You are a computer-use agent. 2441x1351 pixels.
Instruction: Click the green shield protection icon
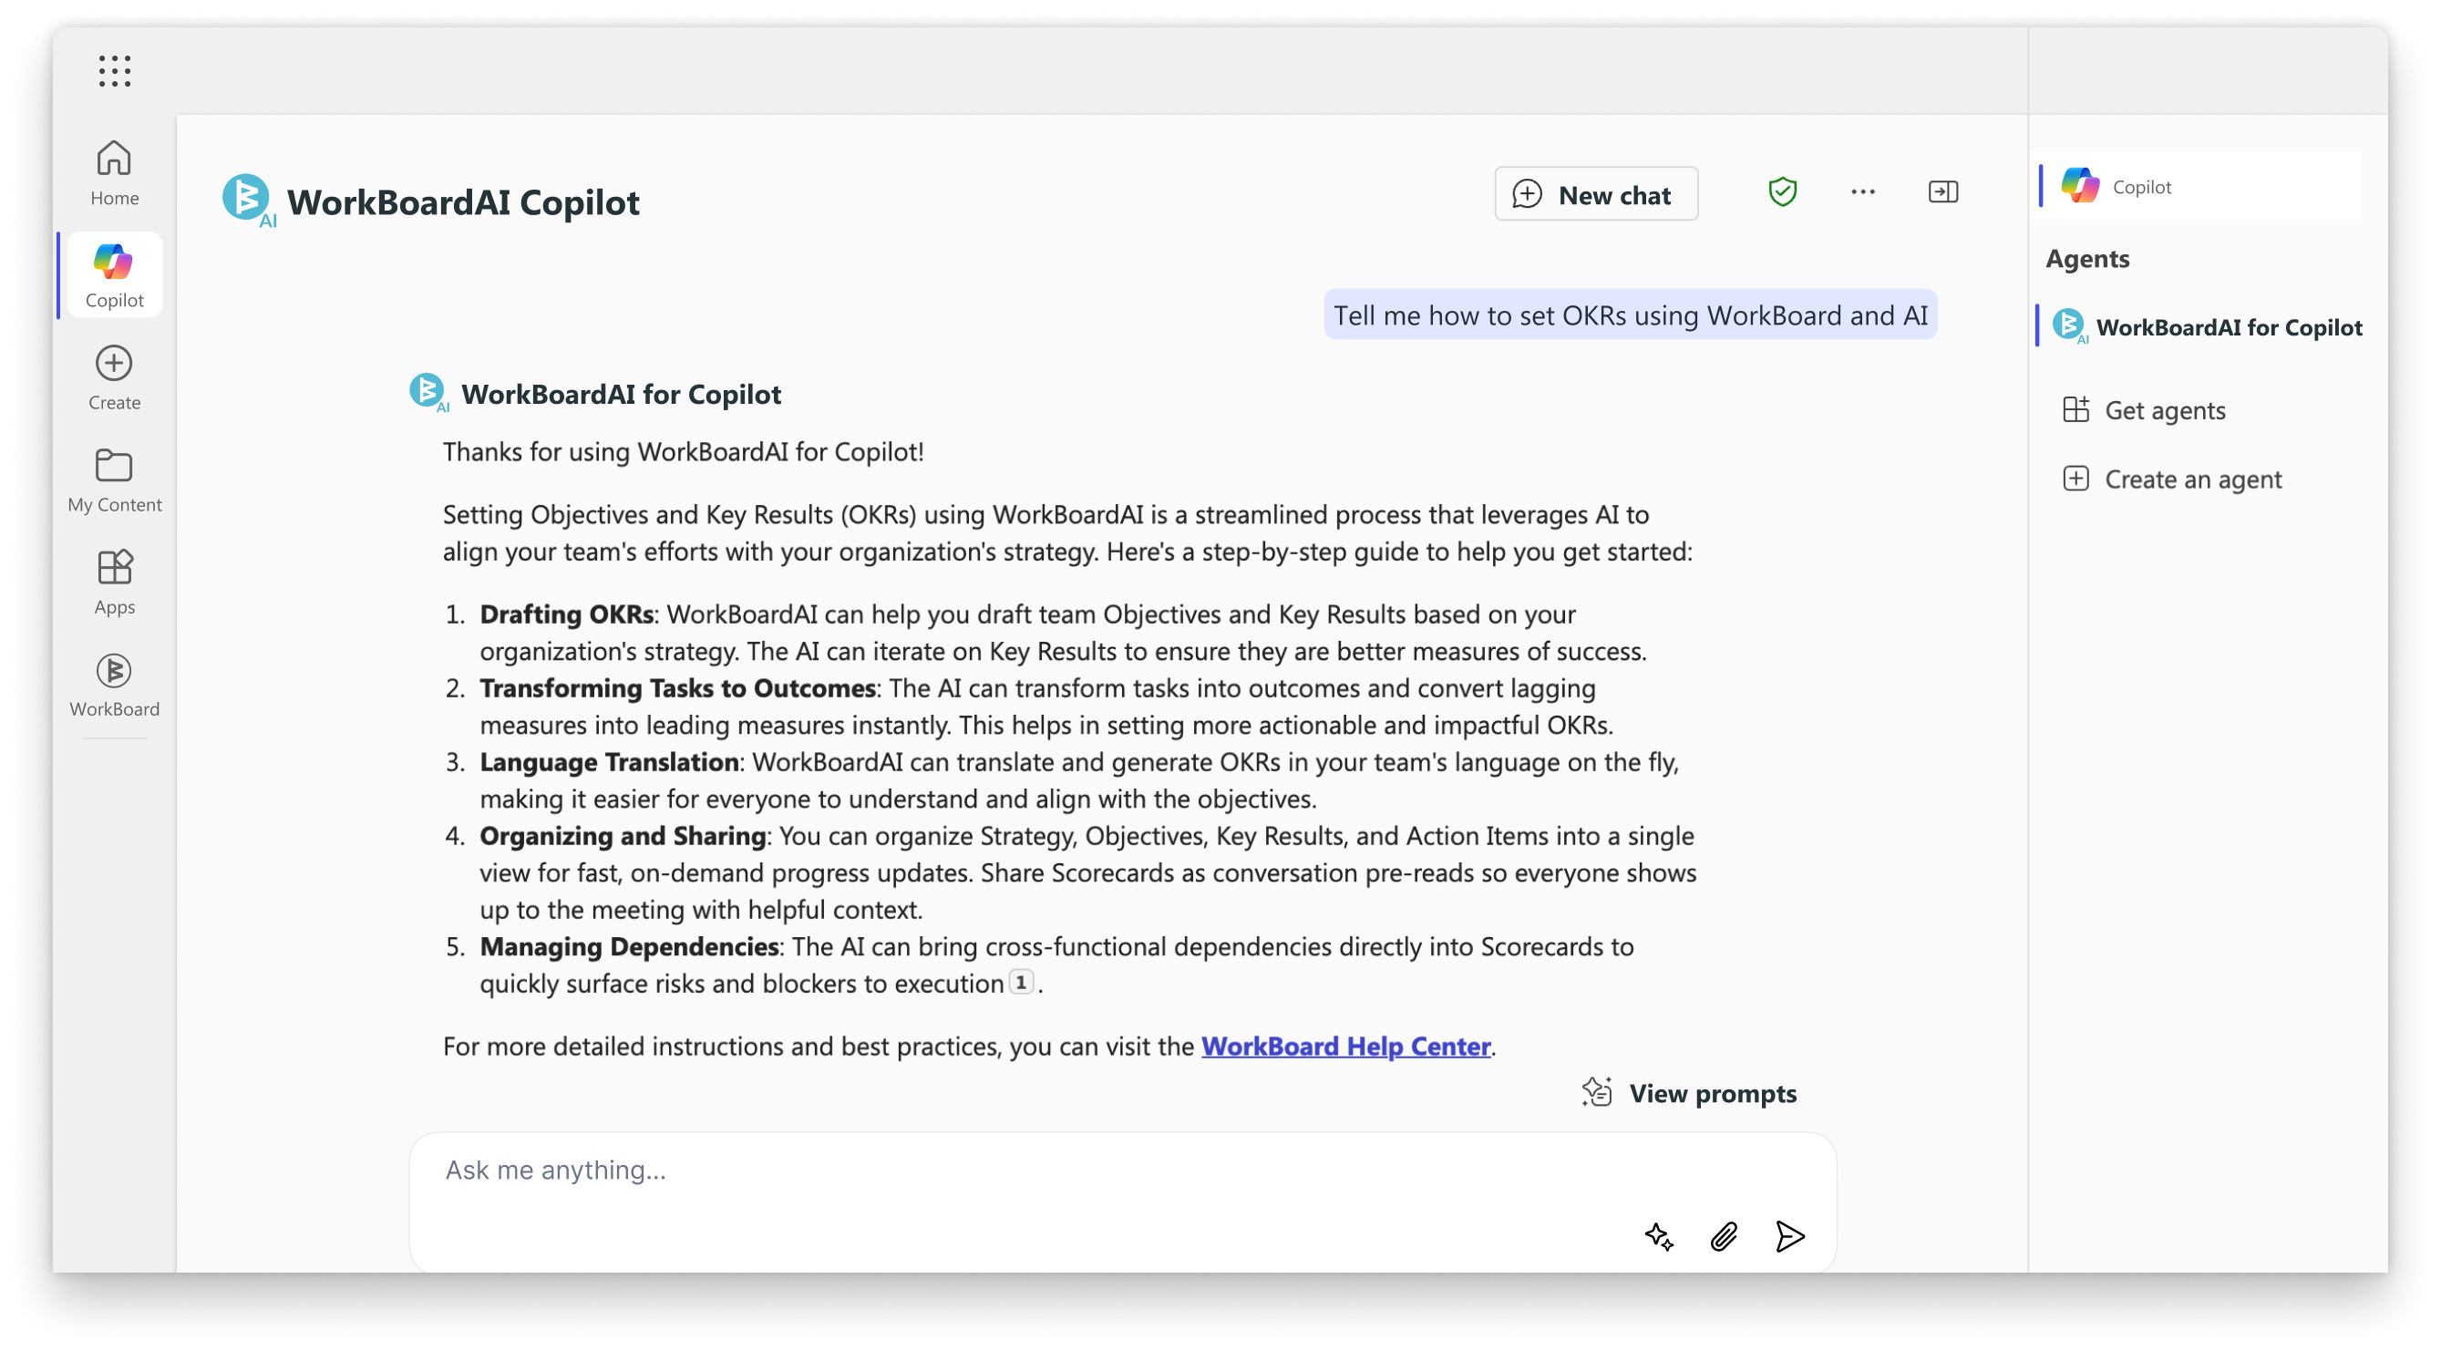point(1782,192)
